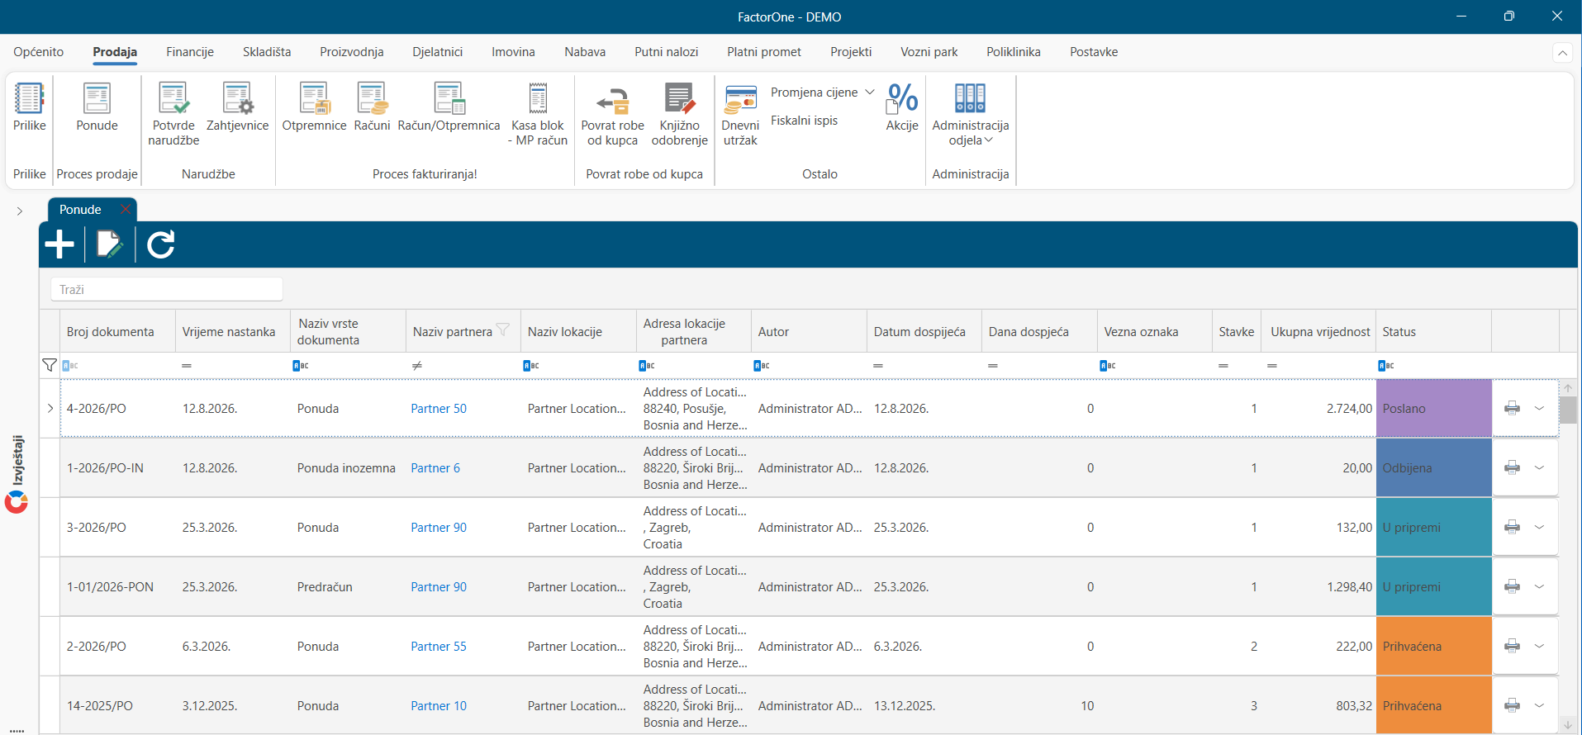Click the edit document icon in the toolbar

[x=110, y=244]
